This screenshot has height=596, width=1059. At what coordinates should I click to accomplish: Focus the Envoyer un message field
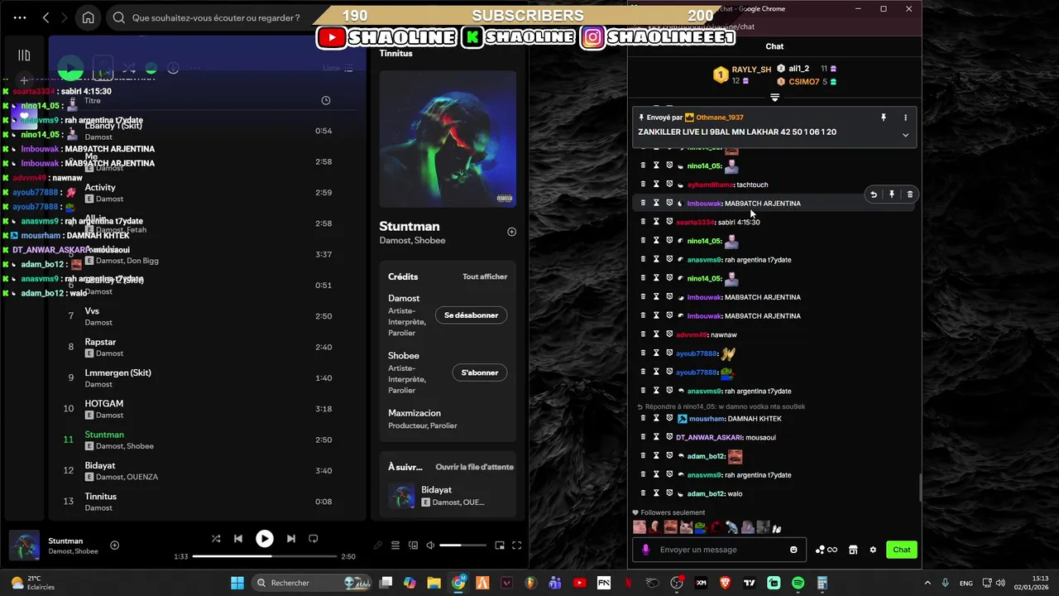tap(718, 550)
